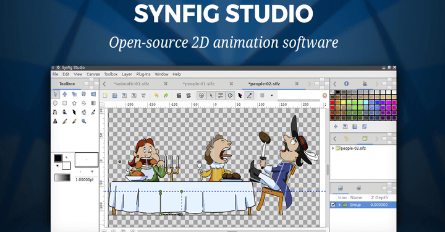Viewport: 445px width, 232px height.
Task: Select the Width tool in the toolbox
Action: tap(74, 112)
